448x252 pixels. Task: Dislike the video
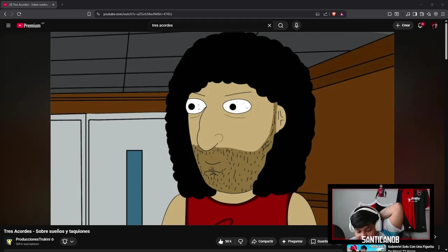(x=241, y=241)
